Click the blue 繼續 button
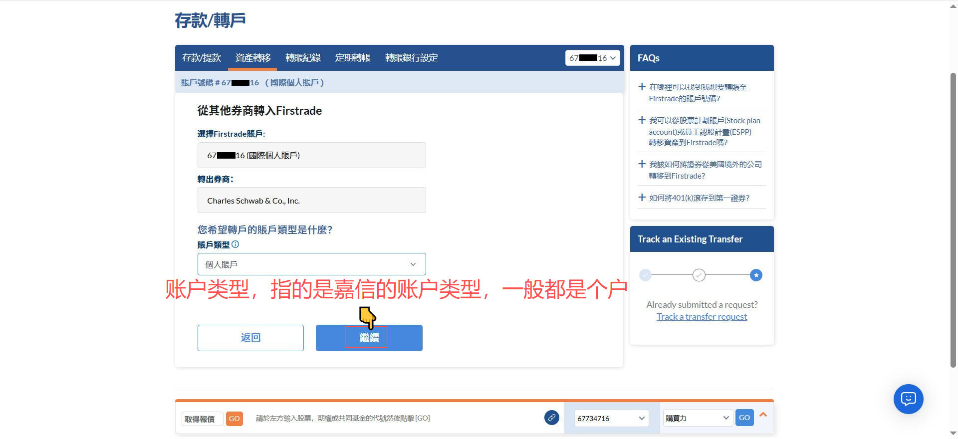Viewport: 958px width, 439px height. [x=369, y=338]
